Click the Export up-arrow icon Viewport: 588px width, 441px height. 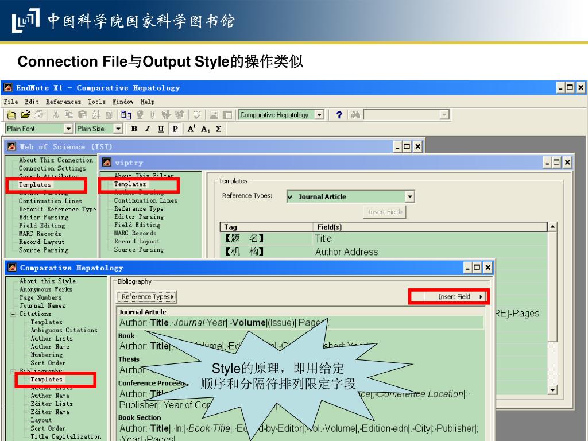180,114
